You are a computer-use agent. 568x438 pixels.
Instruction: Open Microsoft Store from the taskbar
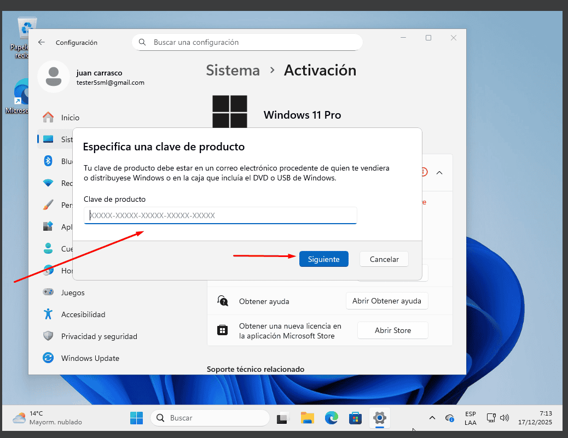click(355, 418)
